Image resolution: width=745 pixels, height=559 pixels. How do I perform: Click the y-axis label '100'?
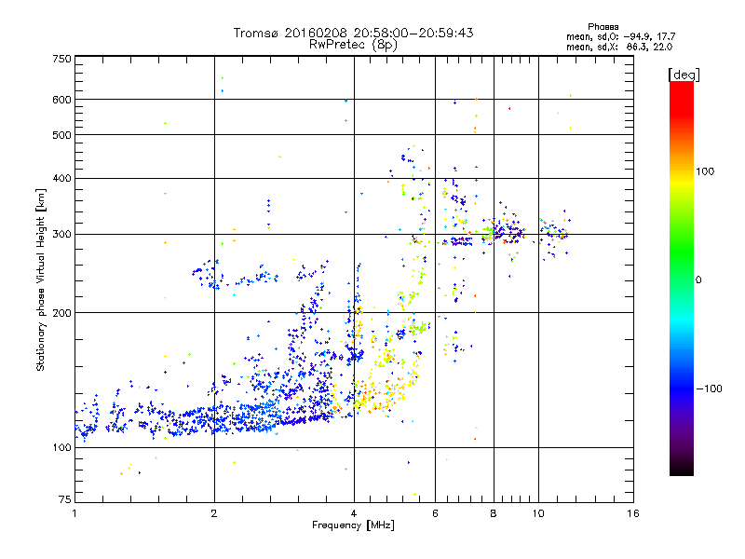click(61, 447)
